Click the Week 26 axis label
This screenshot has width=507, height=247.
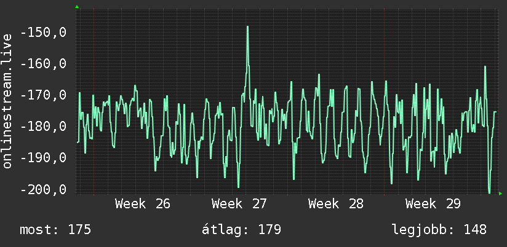tap(143, 204)
